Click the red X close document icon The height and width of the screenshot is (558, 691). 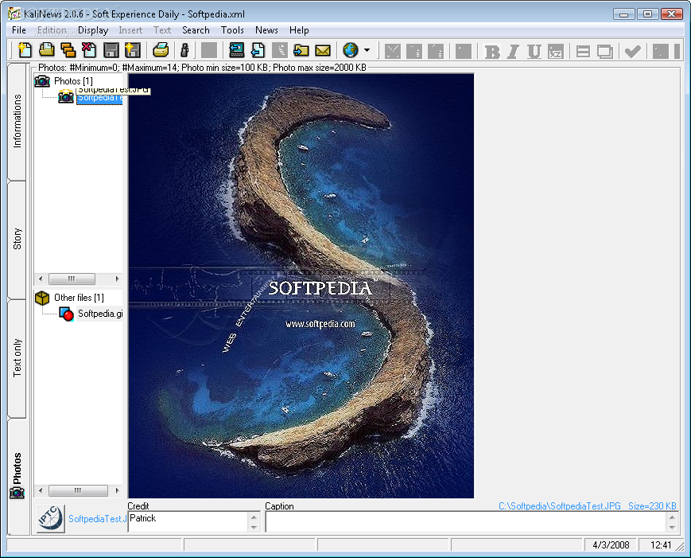(x=89, y=51)
